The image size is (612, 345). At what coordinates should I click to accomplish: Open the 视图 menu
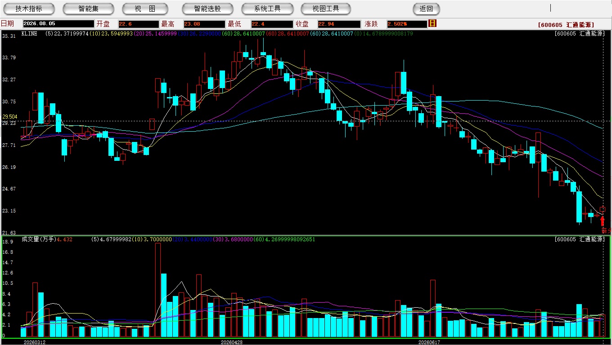(x=145, y=9)
